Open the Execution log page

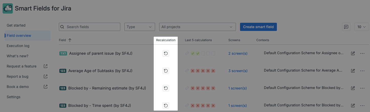point(18,46)
